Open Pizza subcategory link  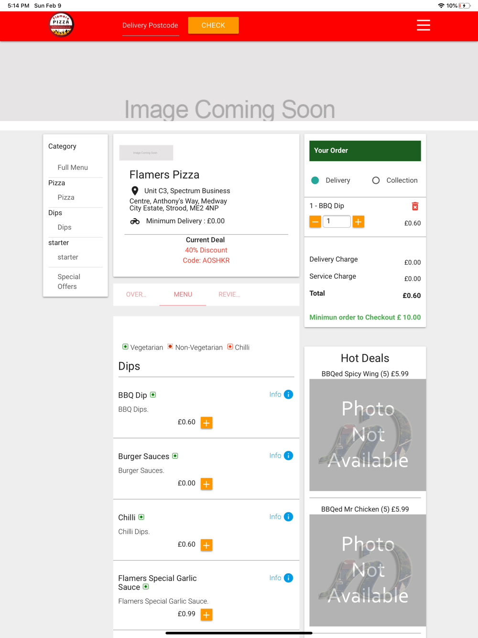point(66,198)
